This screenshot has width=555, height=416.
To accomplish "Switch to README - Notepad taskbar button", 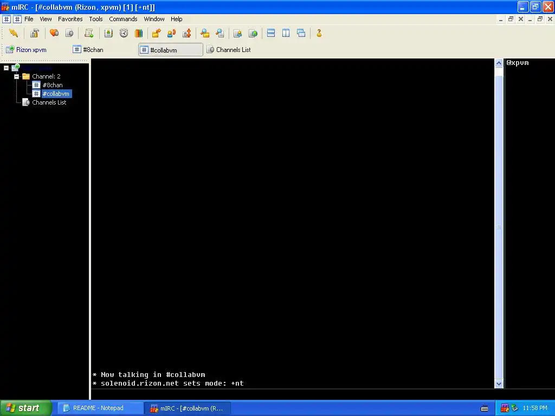I will coord(100,408).
